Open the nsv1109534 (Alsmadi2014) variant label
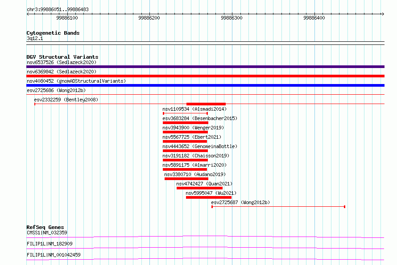The width and height of the screenshot is (397, 265). point(194,109)
